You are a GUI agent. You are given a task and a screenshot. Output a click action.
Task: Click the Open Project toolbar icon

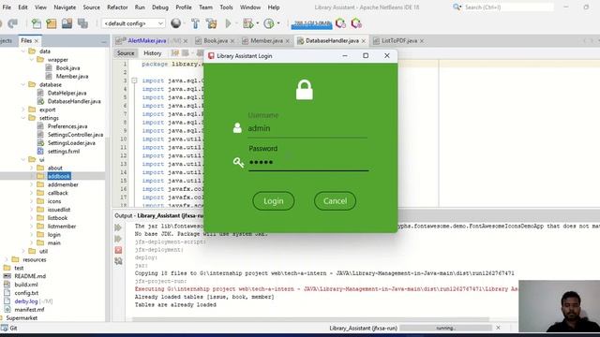(x=67, y=23)
